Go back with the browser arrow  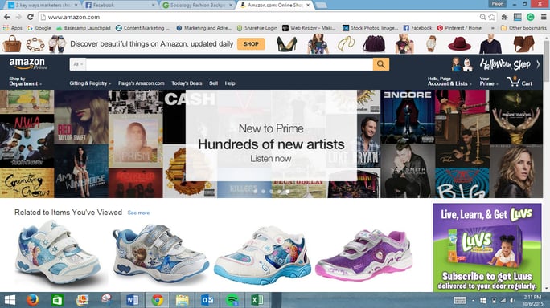click(7, 17)
